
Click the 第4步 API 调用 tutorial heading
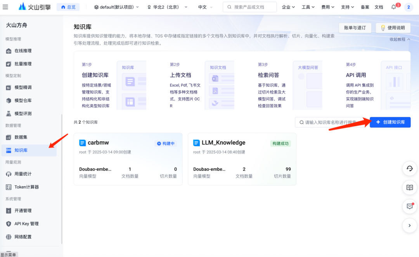point(356,75)
